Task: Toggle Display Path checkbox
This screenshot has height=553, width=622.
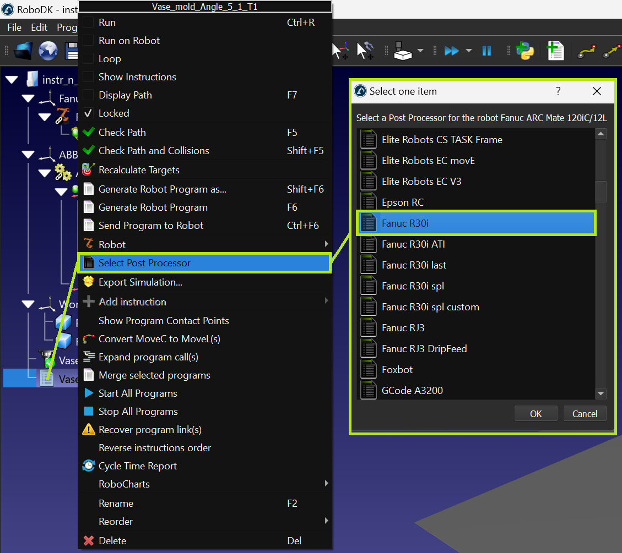Action: coord(88,95)
